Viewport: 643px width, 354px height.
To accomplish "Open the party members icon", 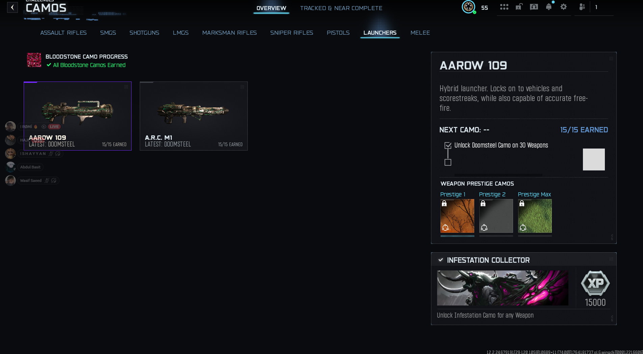I will tap(582, 7).
